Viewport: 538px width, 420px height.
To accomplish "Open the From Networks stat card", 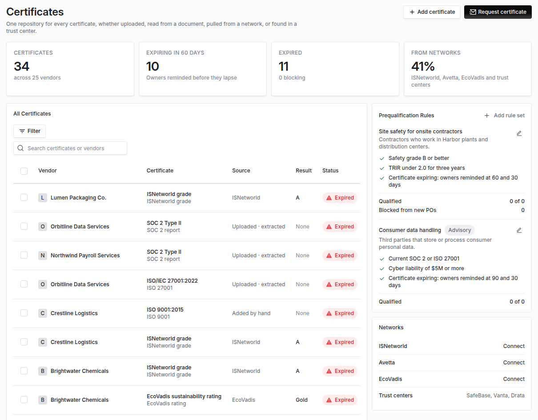I will click(468, 69).
